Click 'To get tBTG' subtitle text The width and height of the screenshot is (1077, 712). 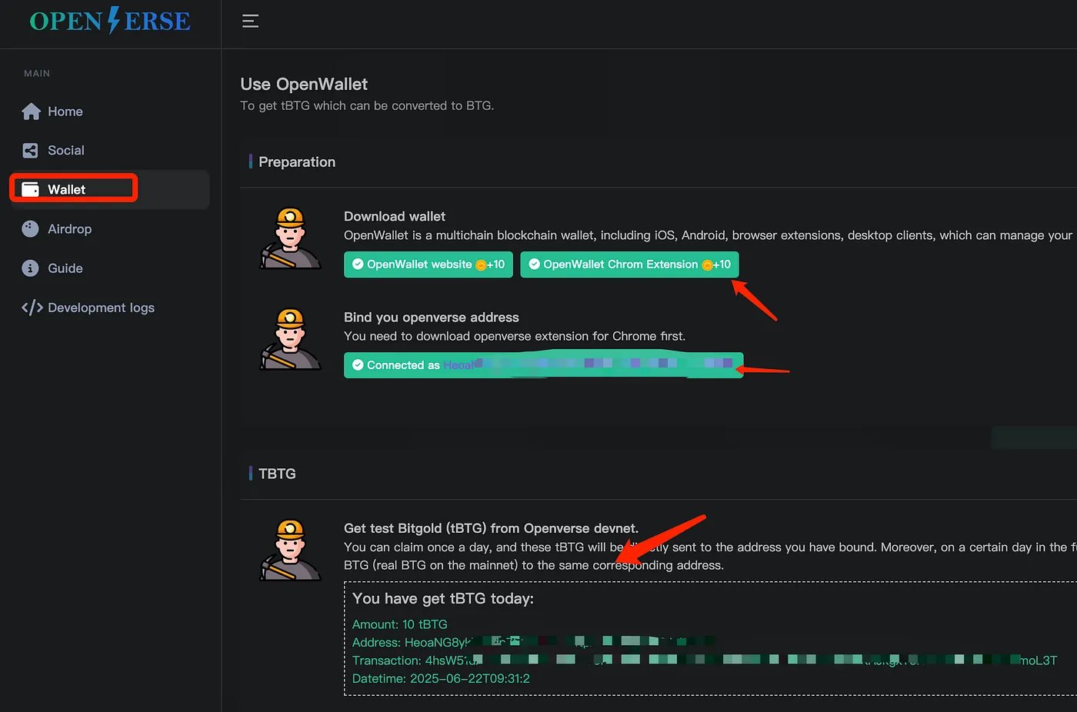tap(367, 105)
